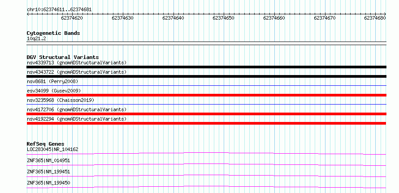This screenshot has width=399, height=193.
Task: Open transcript ZNF365|NM_199450 label
Action: click(48, 183)
